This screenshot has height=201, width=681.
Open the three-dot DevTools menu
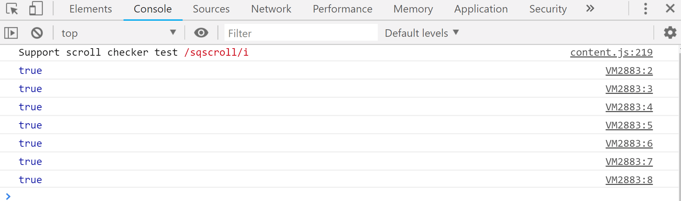pyautogui.click(x=646, y=9)
